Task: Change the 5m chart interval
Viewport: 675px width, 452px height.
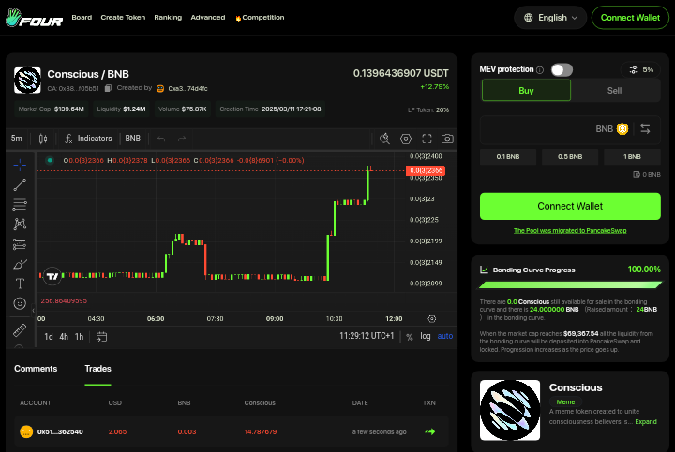Action: pos(16,139)
